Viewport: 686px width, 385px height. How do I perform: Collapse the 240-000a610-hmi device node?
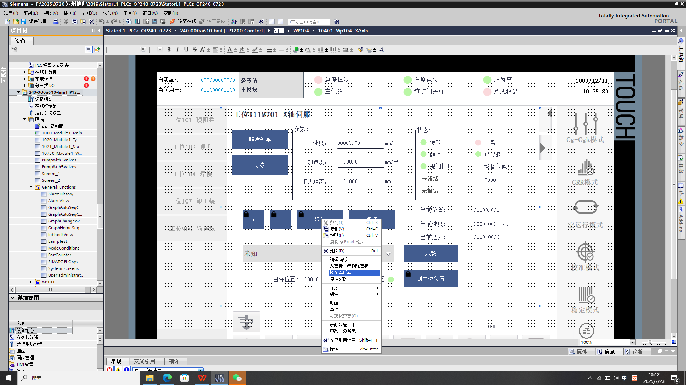pos(18,92)
